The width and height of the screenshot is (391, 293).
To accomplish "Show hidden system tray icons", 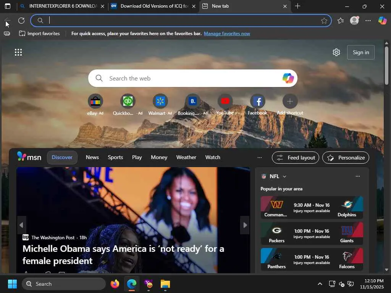I will pos(320,284).
